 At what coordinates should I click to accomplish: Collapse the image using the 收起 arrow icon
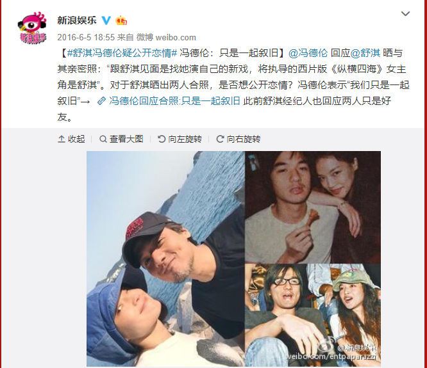(x=62, y=139)
